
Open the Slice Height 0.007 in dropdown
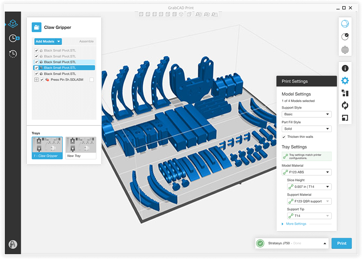309,187
